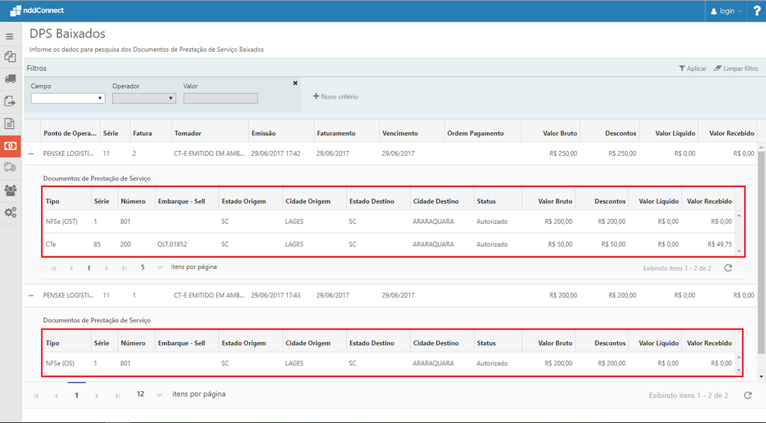766x423 pixels.
Task: Open the users group icon in sidebar
Action: [x=10, y=190]
